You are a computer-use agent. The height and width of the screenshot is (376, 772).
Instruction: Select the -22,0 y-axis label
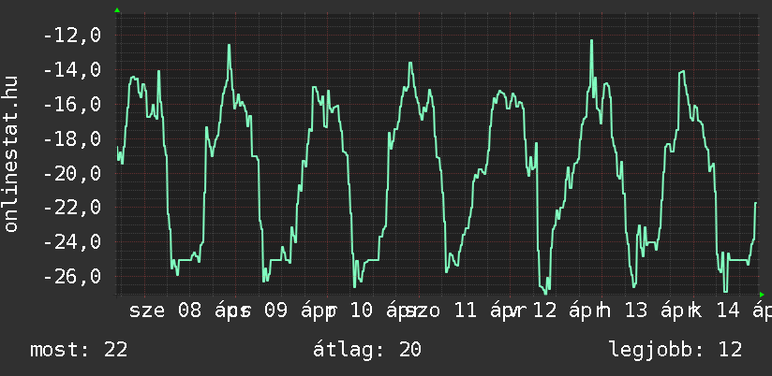point(71,208)
